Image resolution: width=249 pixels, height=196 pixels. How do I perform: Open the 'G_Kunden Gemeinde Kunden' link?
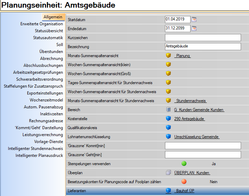pos(199,110)
